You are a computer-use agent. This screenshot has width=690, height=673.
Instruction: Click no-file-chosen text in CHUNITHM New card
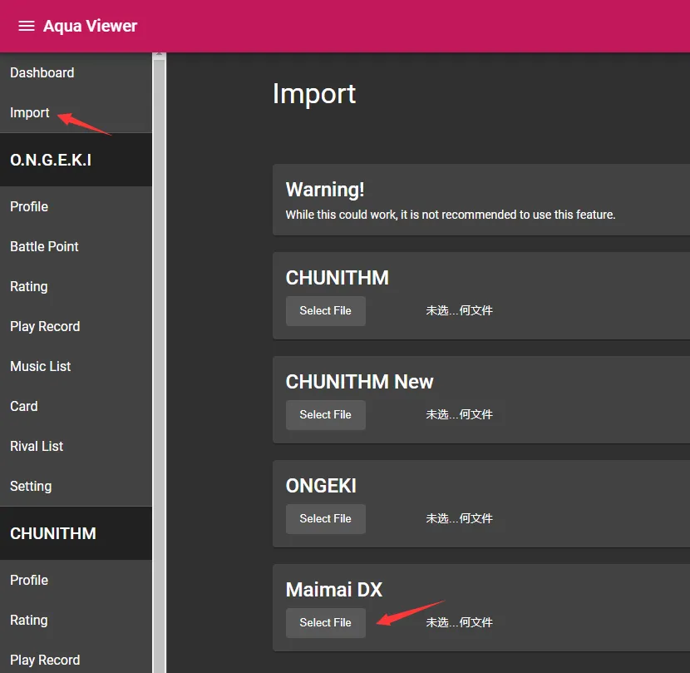click(x=459, y=415)
